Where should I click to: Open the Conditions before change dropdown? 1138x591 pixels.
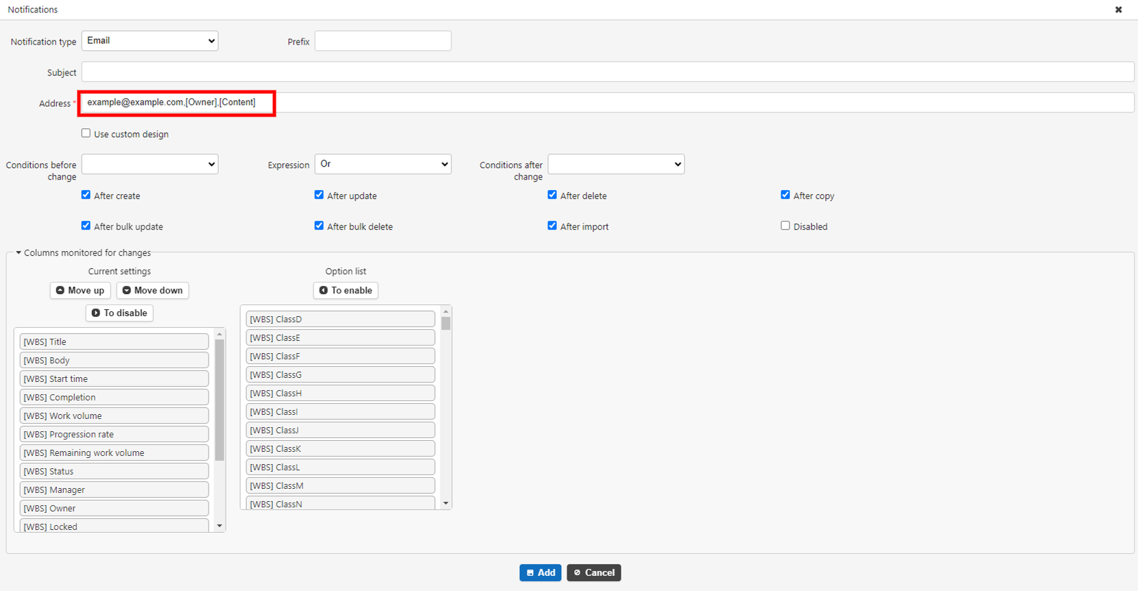pyautogui.click(x=150, y=164)
